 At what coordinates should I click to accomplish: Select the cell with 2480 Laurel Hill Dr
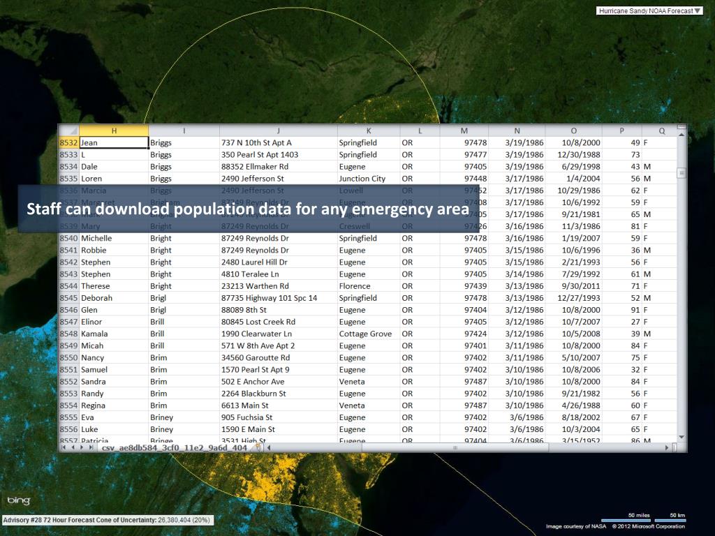(278, 262)
